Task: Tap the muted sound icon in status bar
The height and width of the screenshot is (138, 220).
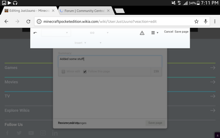Action: [174, 3]
